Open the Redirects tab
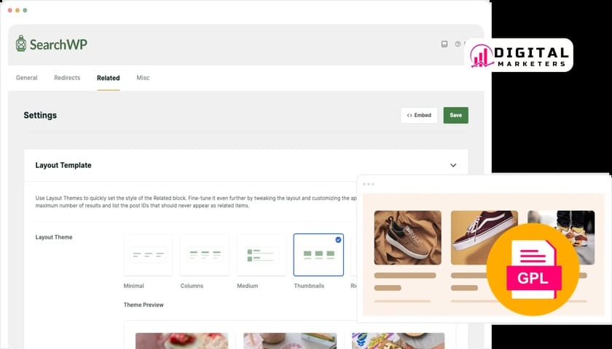The height and width of the screenshot is (349, 612). [x=67, y=78]
